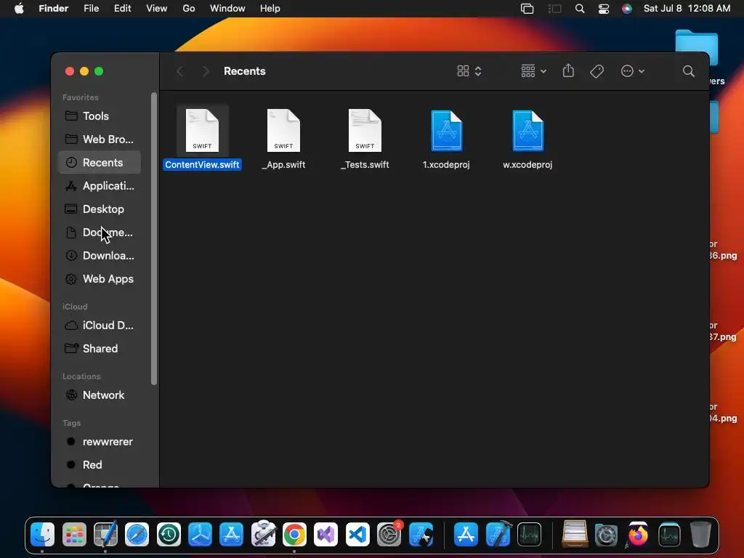Image resolution: width=744 pixels, height=558 pixels.
Task: Open System Settings with badge in Dock
Action: [x=389, y=535]
